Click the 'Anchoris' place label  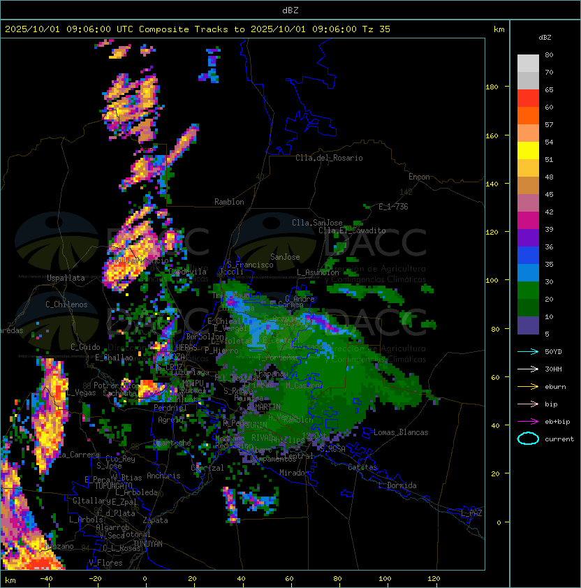[163, 476]
